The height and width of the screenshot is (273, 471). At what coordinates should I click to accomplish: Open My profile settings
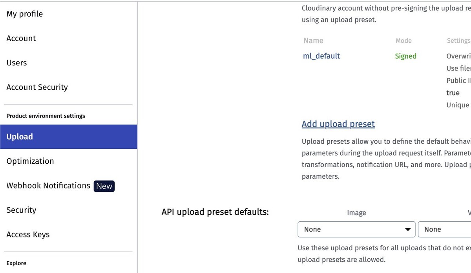tap(24, 14)
